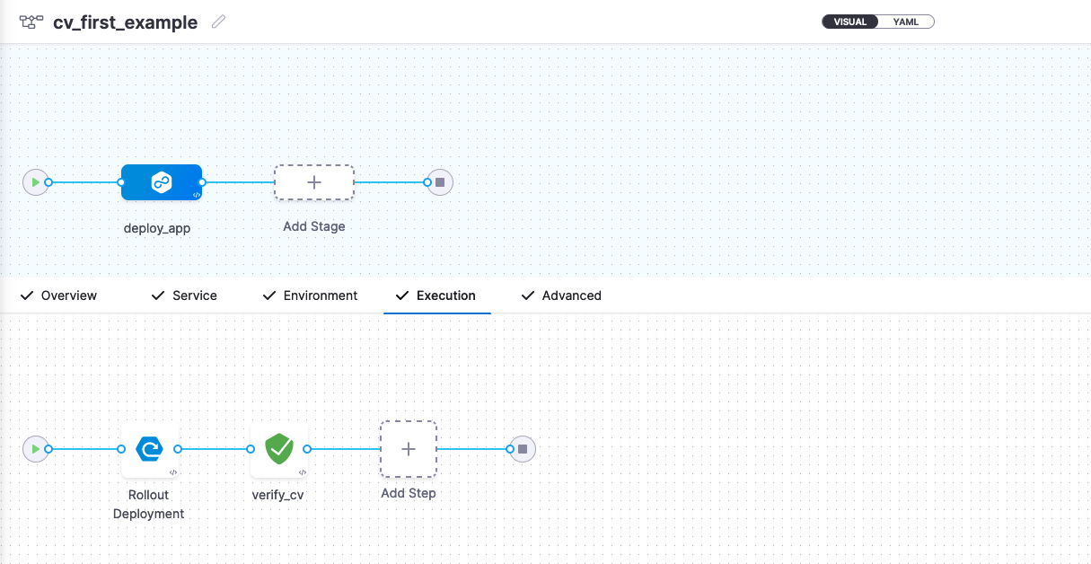
Task: Go to the Service tab
Action: (x=185, y=295)
